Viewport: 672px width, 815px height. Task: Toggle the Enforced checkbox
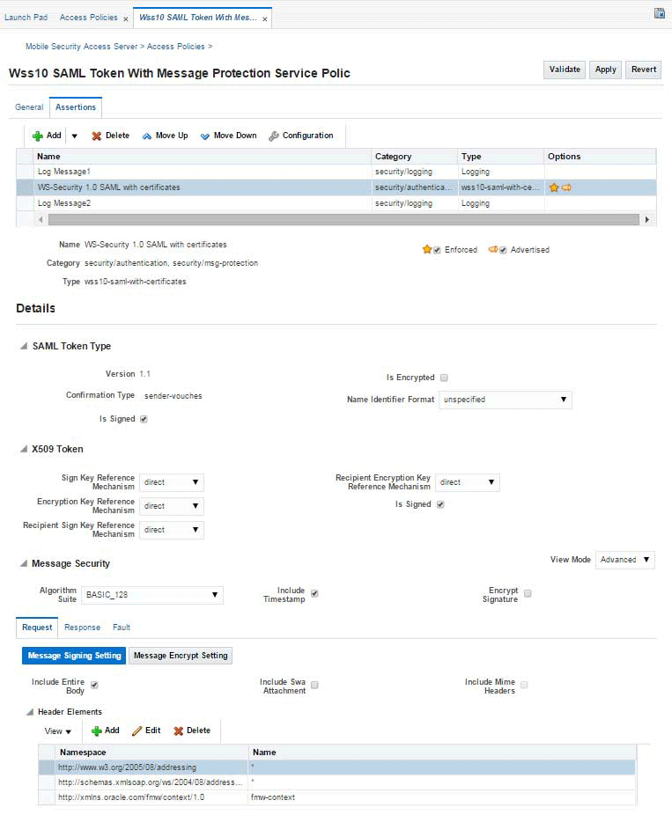437,250
